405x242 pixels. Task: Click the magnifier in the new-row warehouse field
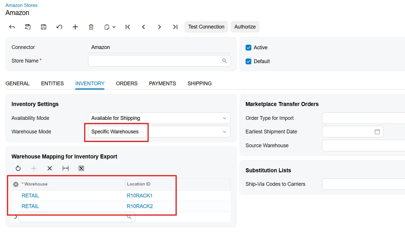coord(130,217)
